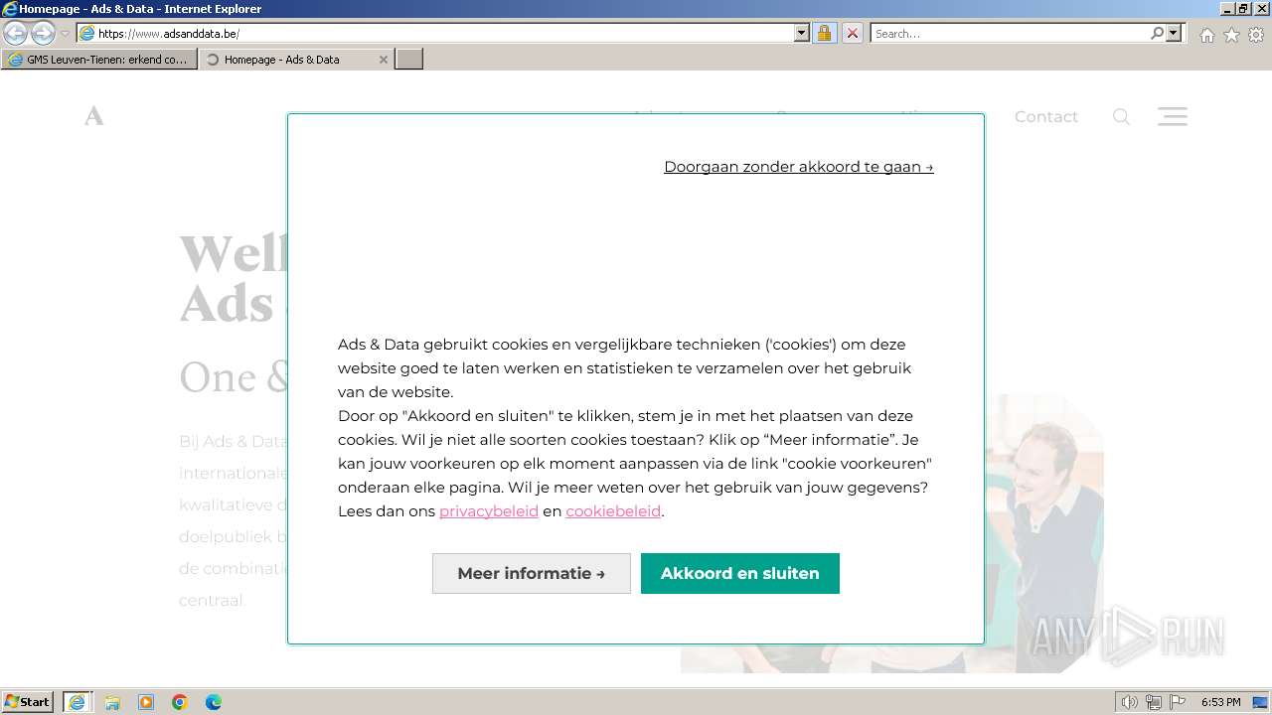
Task: Click the browser Back arrow button
Action: pos(16,33)
